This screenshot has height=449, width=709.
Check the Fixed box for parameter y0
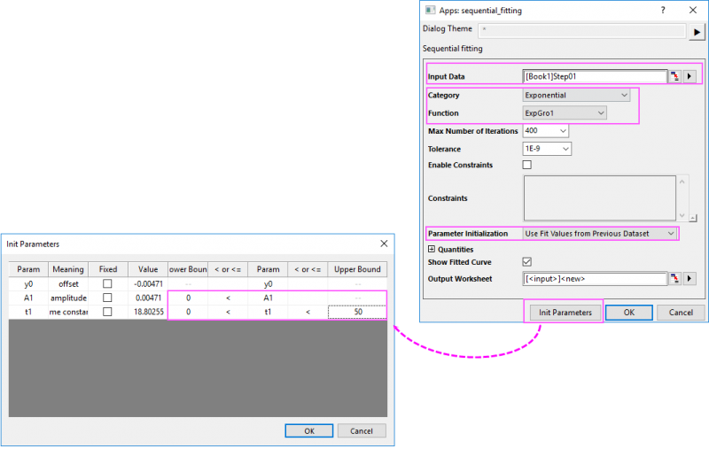[x=107, y=283]
